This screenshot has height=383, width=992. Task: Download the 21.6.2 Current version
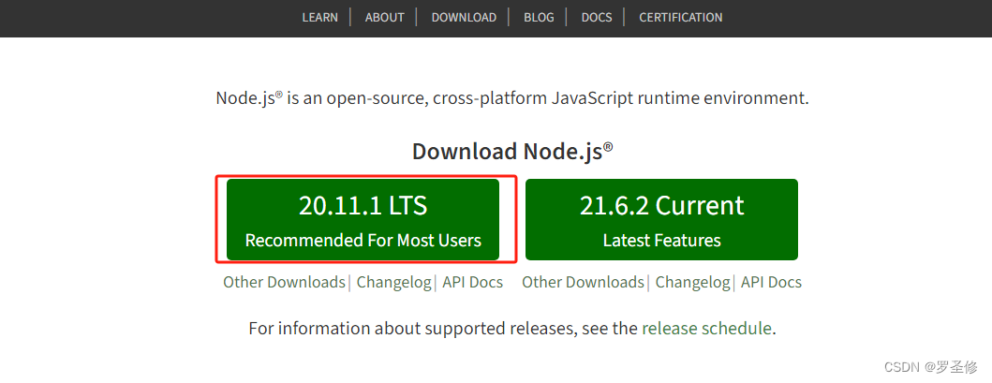[x=661, y=219]
